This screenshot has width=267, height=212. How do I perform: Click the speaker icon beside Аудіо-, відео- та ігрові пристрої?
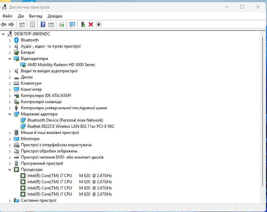click(x=16, y=46)
